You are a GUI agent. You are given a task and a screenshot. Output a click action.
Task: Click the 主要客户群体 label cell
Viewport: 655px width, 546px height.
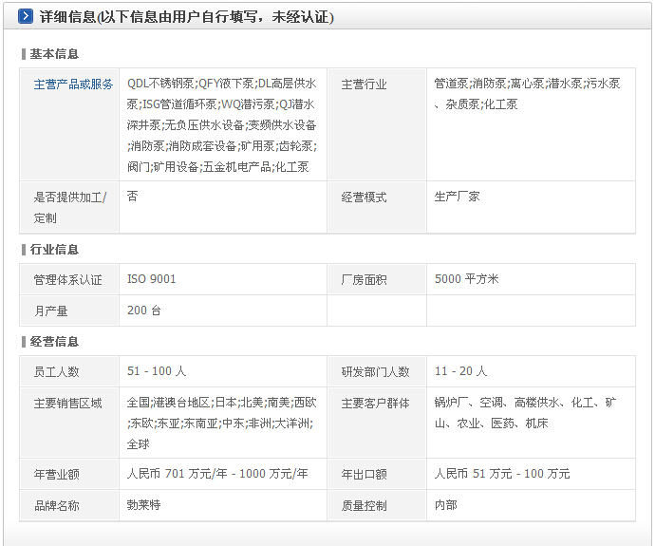tap(375, 403)
